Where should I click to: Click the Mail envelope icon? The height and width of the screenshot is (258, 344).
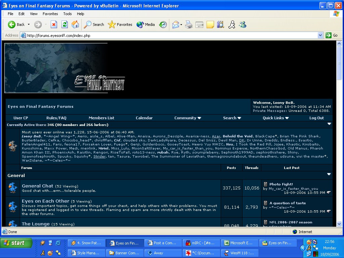176,25
